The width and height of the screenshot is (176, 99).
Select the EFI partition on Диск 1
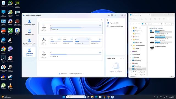point(55,41)
